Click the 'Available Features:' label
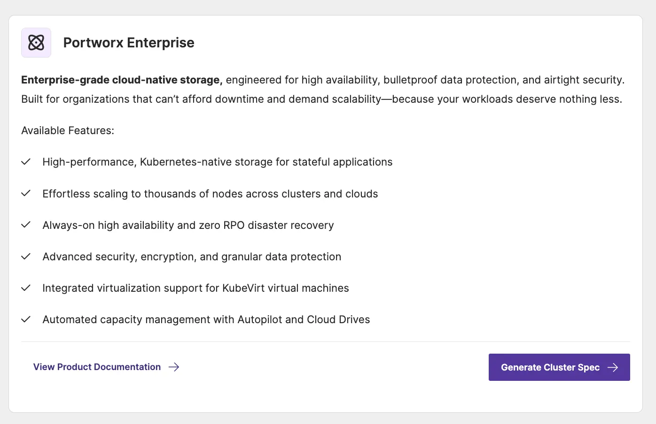The height and width of the screenshot is (424, 656). tap(68, 130)
